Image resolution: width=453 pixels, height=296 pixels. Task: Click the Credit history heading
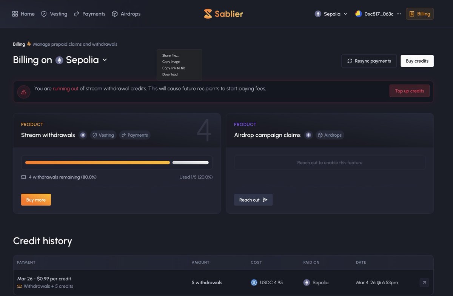[x=42, y=241]
